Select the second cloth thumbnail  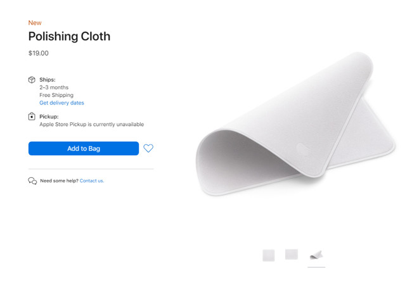tap(292, 255)
